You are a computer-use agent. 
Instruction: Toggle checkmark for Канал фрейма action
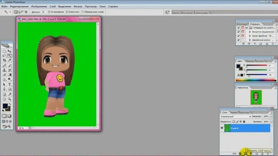click(238, 36)
